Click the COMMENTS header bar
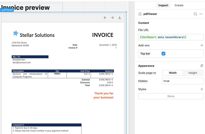 (x=47, y=125)
